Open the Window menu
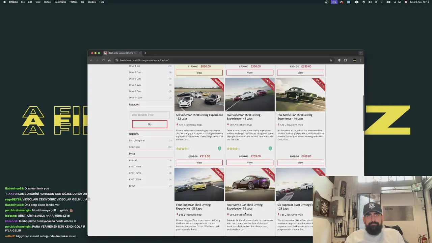This screenshot has height=243, width=432. point(92,2)
